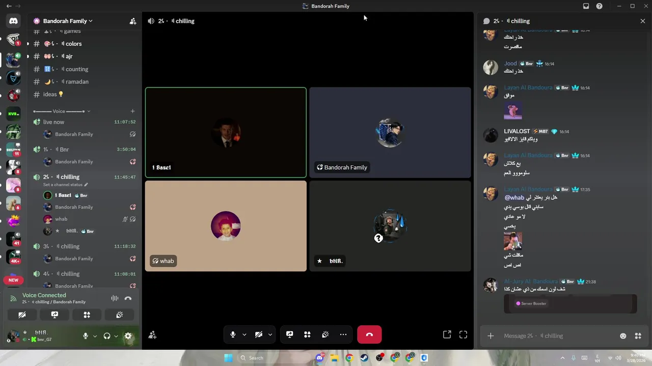Open the emoji picker in message box
Viewport: 652px width, 366px height.
pyautogui.click(x=623, y=335)
